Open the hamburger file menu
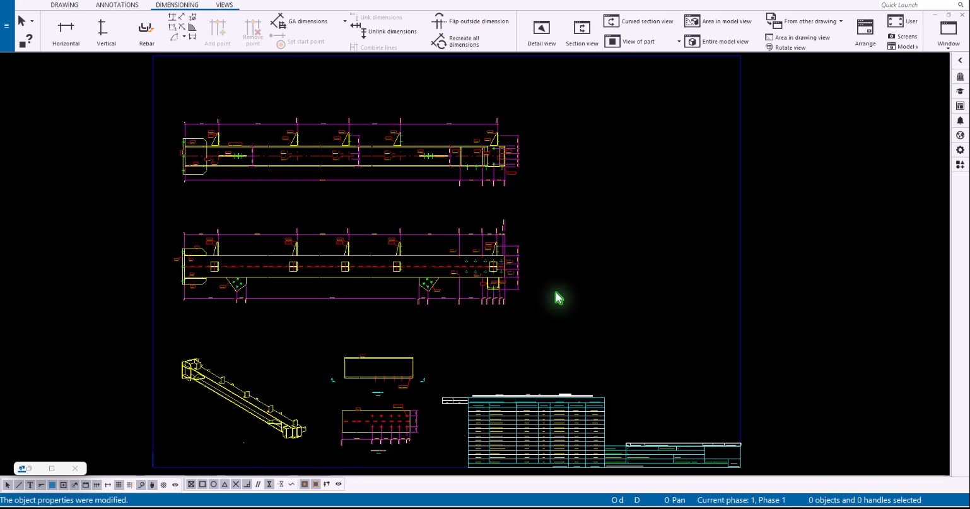Image resolution: width=970 pixels, height=509 pixels. 6,26
